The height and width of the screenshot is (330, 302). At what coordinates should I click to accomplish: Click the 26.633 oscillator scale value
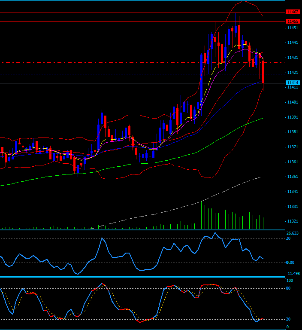(x=293, y=233)
